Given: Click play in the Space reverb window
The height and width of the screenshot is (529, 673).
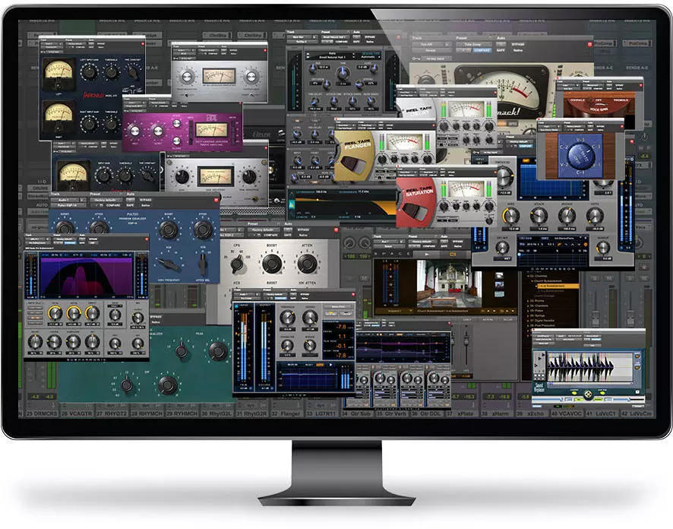Looking at the screenshot, I should 426,254.
